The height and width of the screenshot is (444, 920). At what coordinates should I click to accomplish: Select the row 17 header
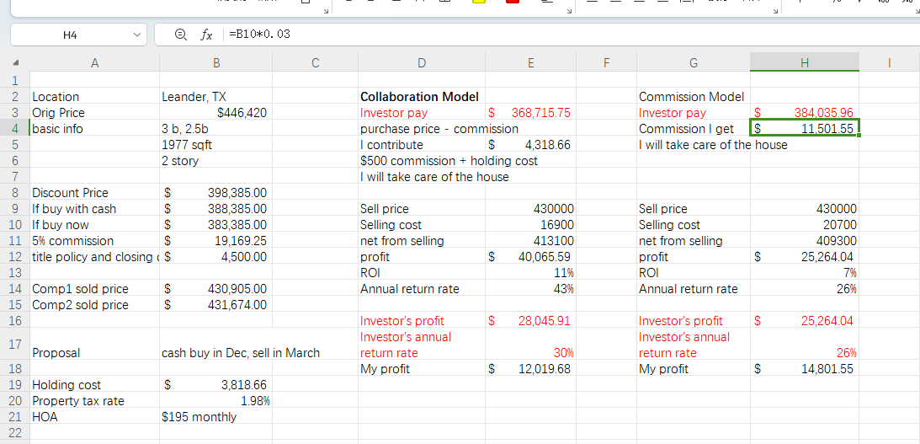[14, 345]
